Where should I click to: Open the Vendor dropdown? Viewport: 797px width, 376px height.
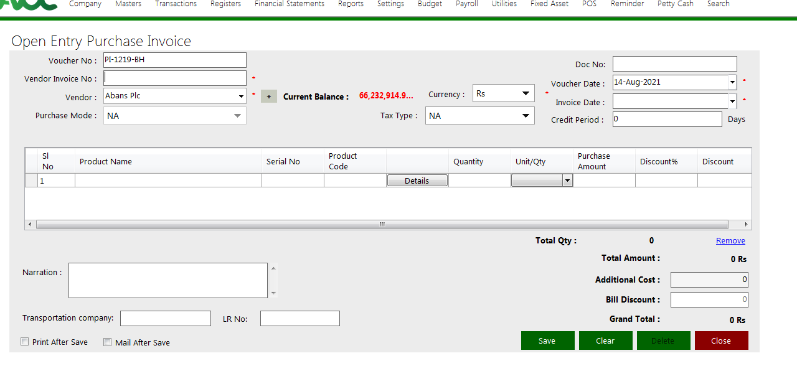coord(241,96)
